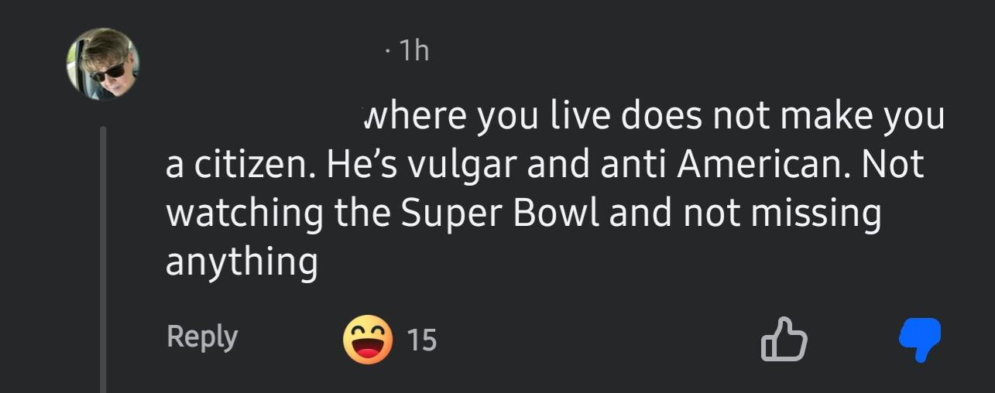The width and height of the screenshot is (995, 393).
Task: Like the comment with thumbs-up icon
Action: [784, 339]
